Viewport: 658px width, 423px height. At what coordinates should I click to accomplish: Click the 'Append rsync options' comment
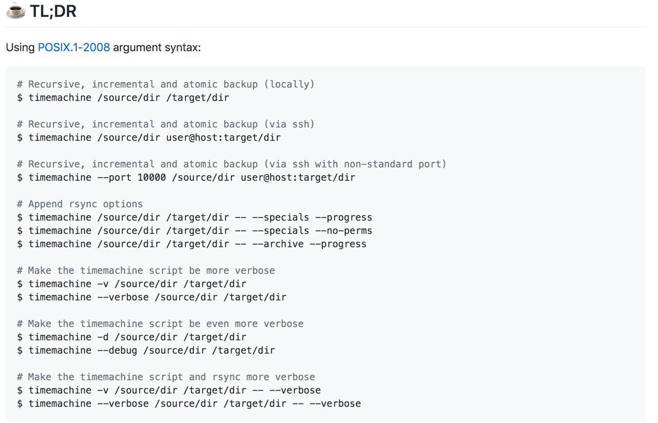coord(80,204)
